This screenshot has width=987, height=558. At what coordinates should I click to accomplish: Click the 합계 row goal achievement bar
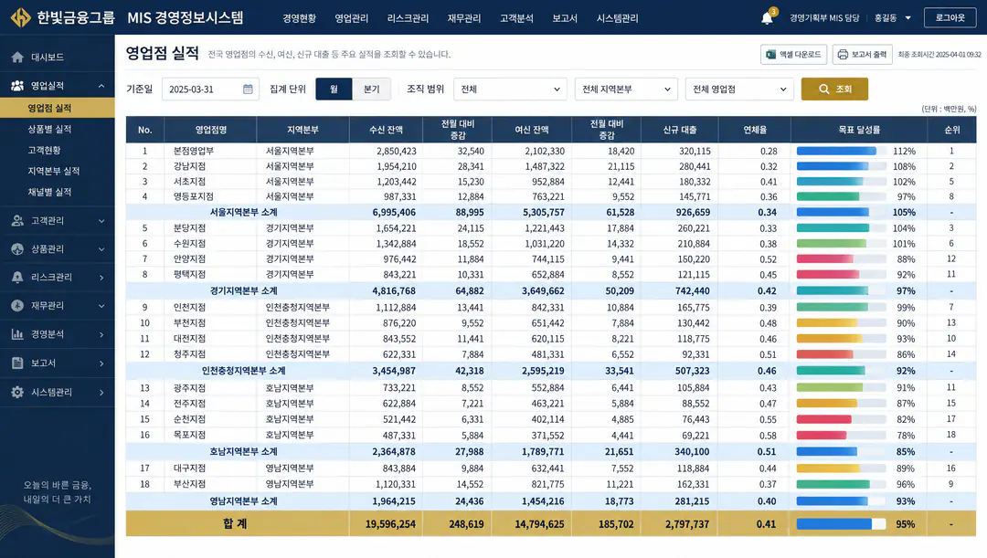[841, 524]
